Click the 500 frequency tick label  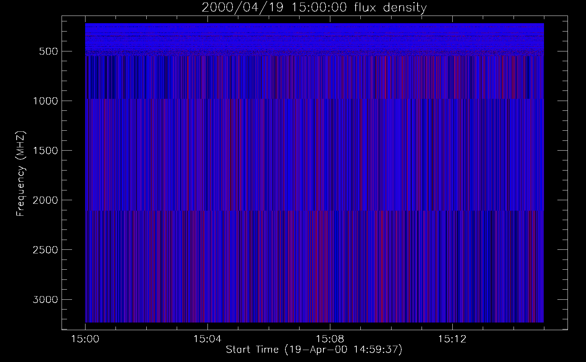point(48,51)
